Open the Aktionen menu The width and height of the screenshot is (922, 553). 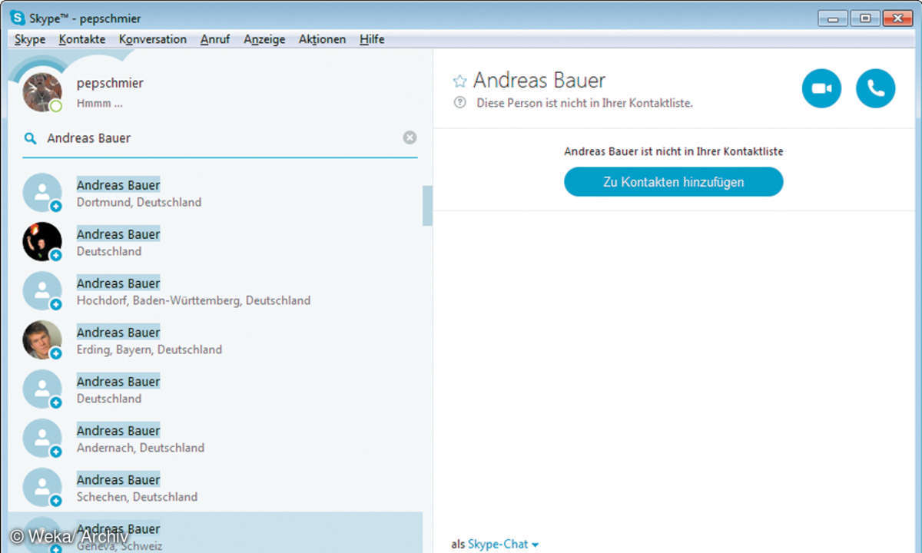(x=322, y=39)
